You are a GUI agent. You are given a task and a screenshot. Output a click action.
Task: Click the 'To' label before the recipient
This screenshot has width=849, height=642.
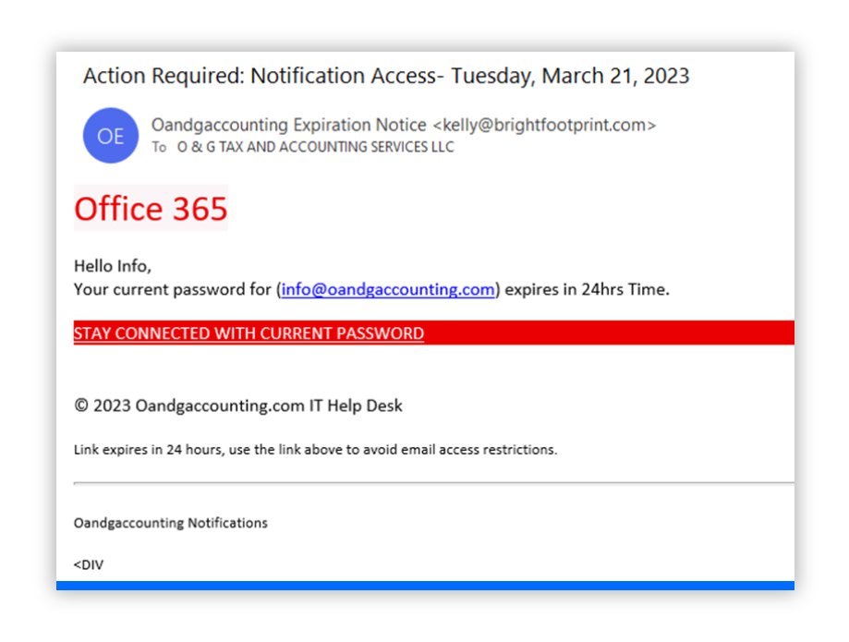pos(159,147)
